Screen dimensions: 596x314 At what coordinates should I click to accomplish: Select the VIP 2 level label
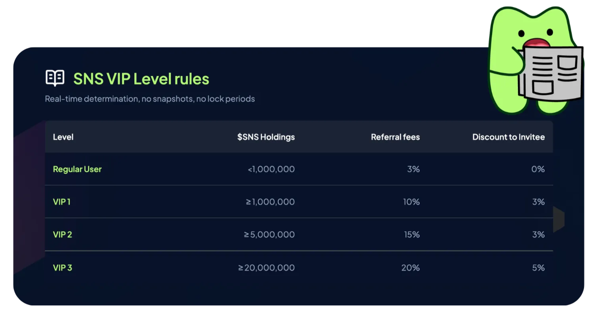tap(62, 235)
